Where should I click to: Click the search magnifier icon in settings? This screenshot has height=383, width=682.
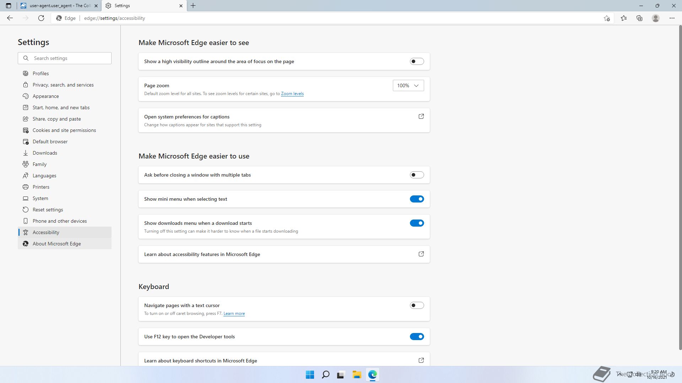click(x=26, y=58)
